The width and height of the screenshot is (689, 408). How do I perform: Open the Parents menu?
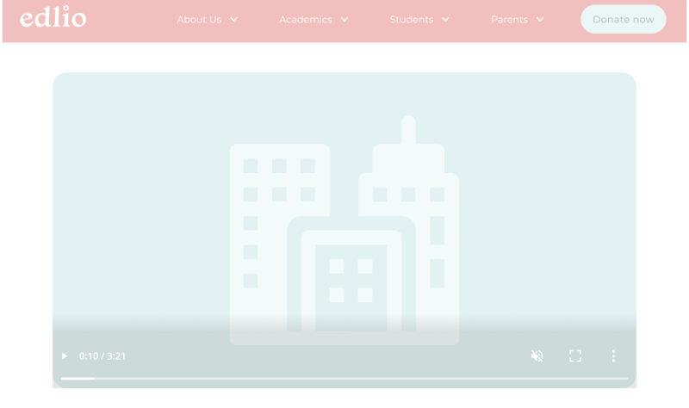click(509, 20)
